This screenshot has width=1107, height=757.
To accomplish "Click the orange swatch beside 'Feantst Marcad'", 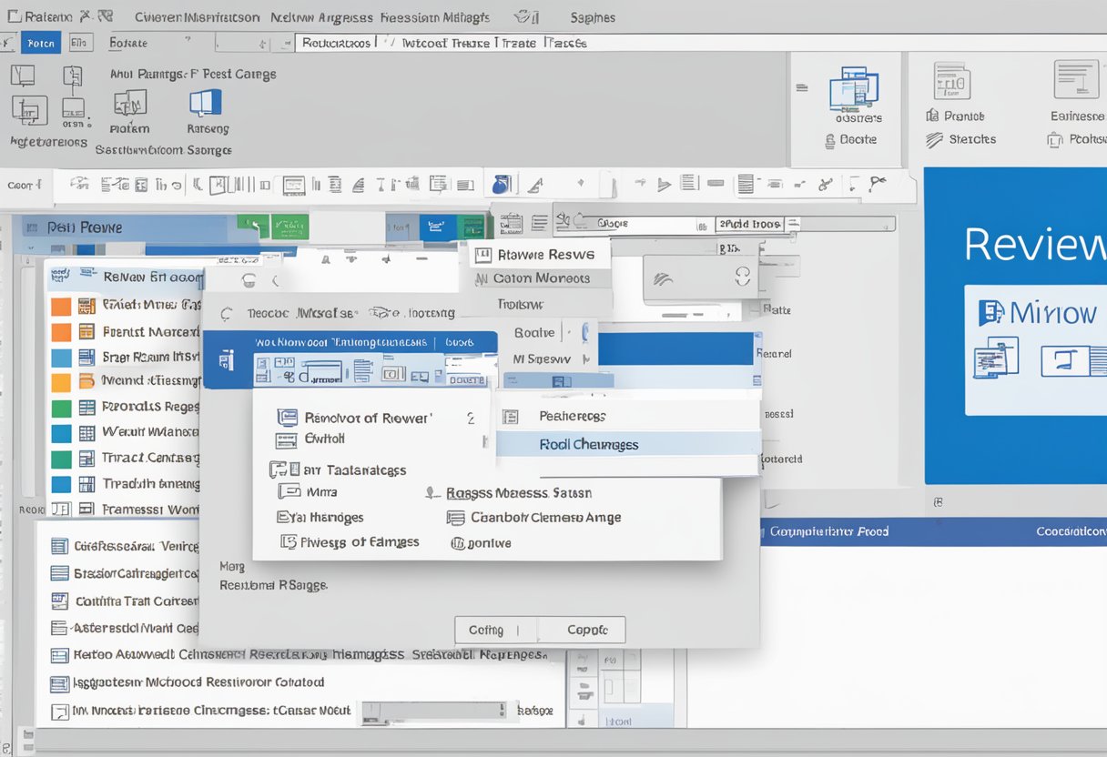I will 61,332.
